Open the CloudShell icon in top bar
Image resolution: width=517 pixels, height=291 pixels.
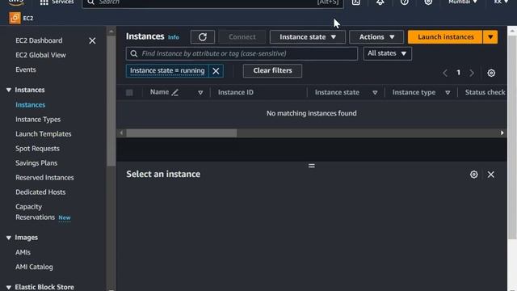(356, 2)
